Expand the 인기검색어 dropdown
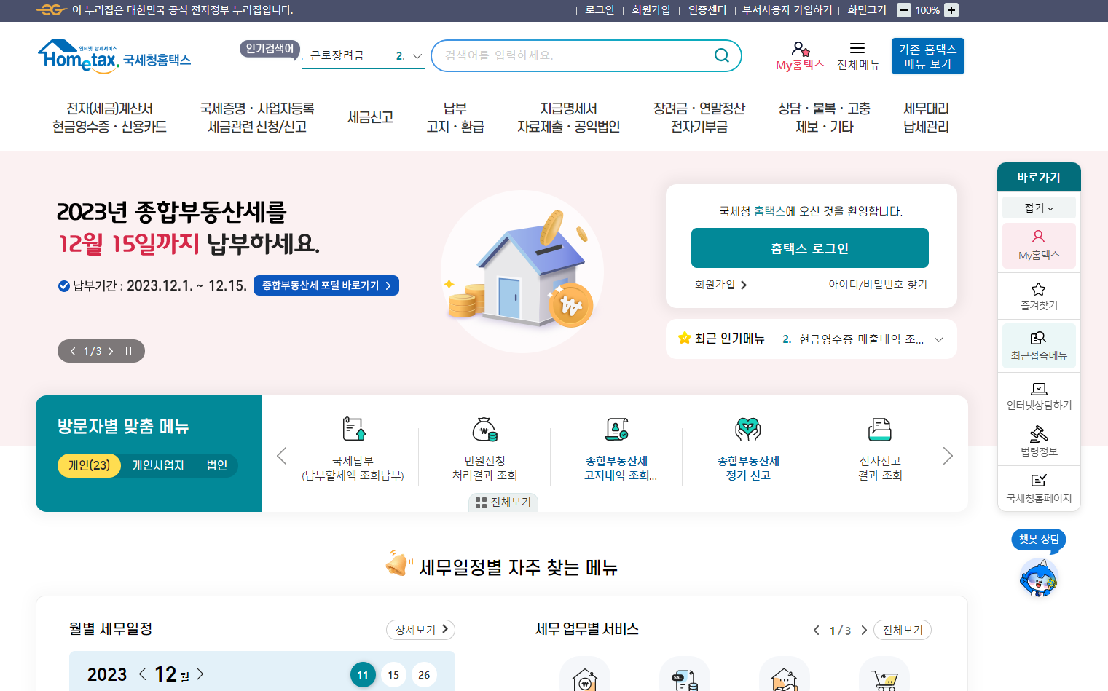The width and height of the screenshot is (1108, 691). tap(417, 55)
